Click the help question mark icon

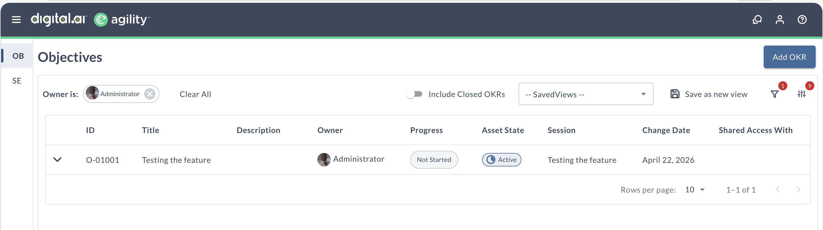[802, 20]
